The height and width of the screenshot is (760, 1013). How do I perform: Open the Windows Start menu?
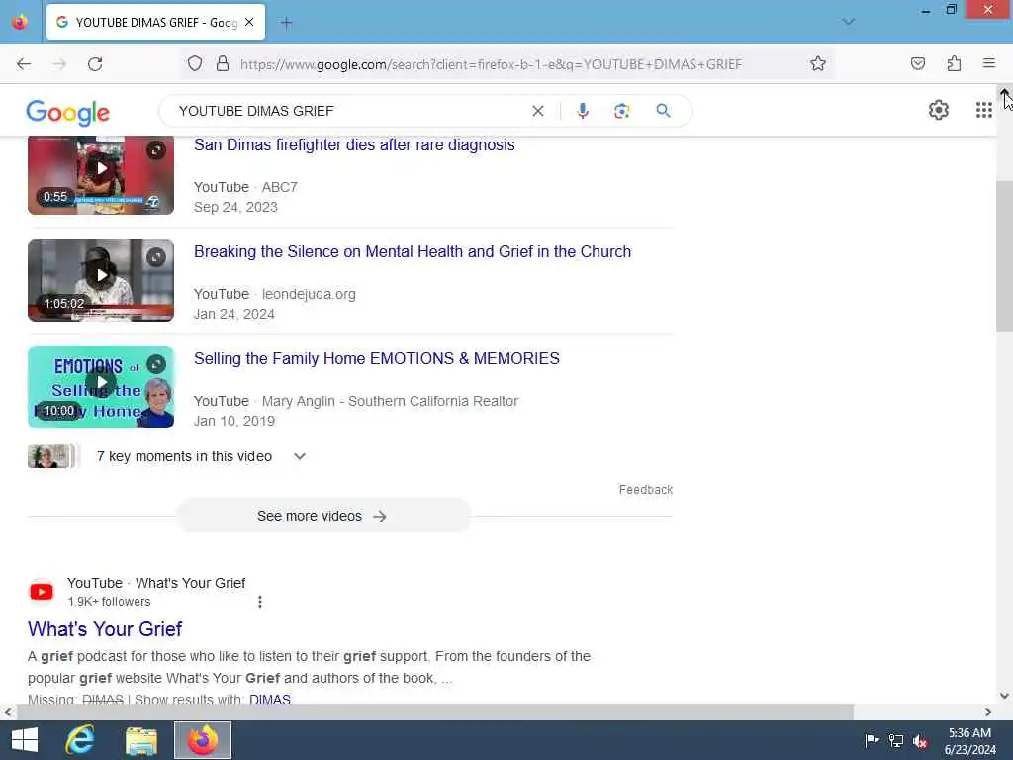25,740
